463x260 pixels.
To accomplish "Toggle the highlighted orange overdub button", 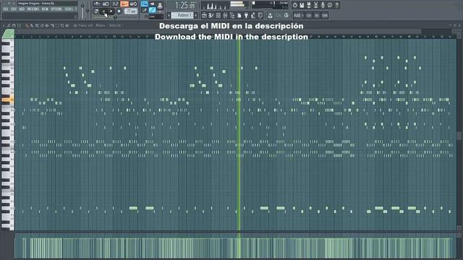I will pos(124,4).
